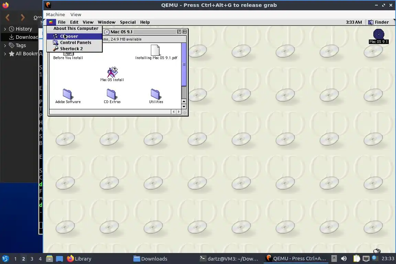Select the Installing Mac OS 9.1.pdf document icon
396x264 pixels.
click(155, 50)
